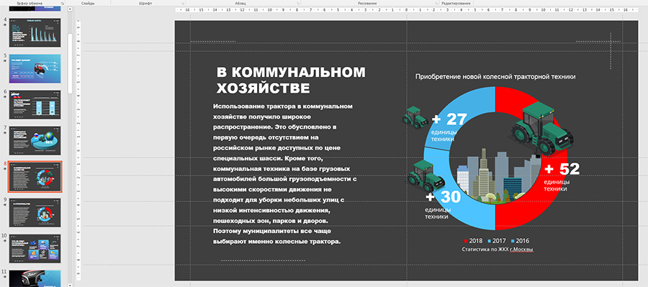Image resolution: width=648 pixels, height=287 pixels.
Task: Open the Шрифт group dialog launcher
Action: tap(183, 4)
